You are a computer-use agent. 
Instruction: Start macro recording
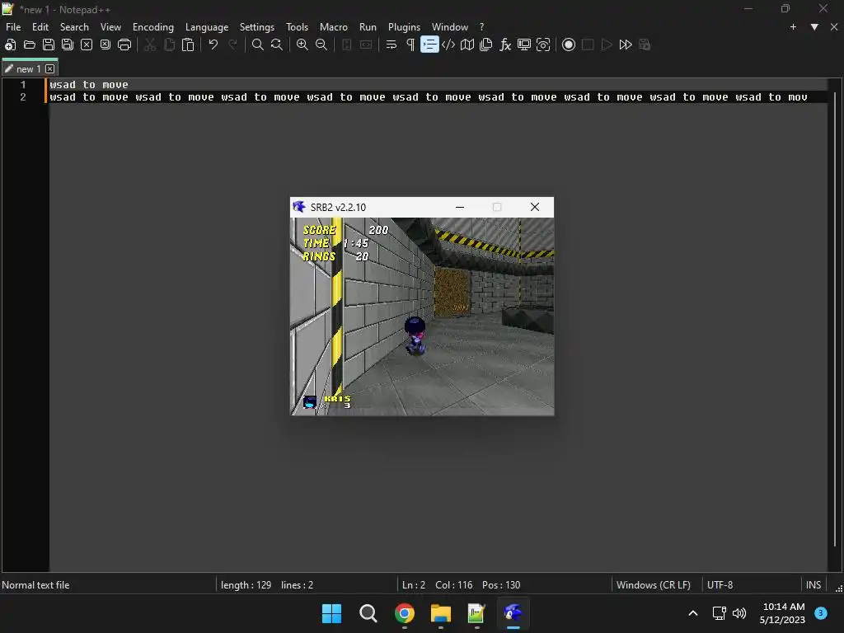click(569, 45)
